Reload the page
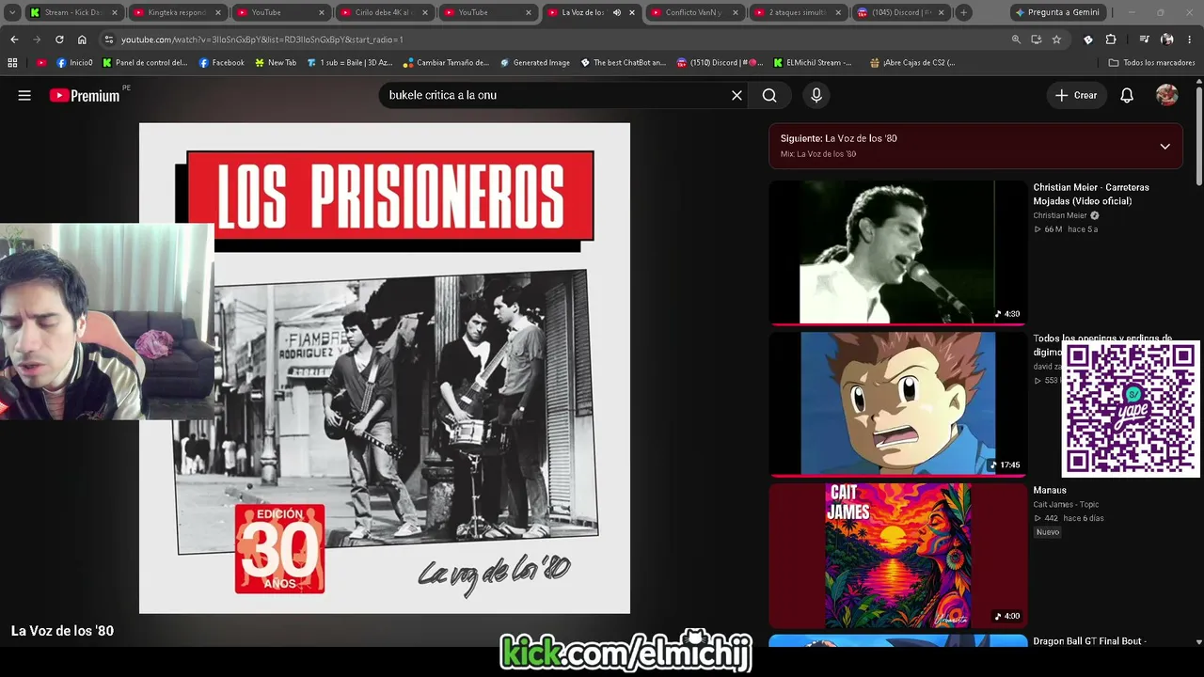The height and width of the screenshot is (677, 1204). pyautogui.click(x=59, y=39)
